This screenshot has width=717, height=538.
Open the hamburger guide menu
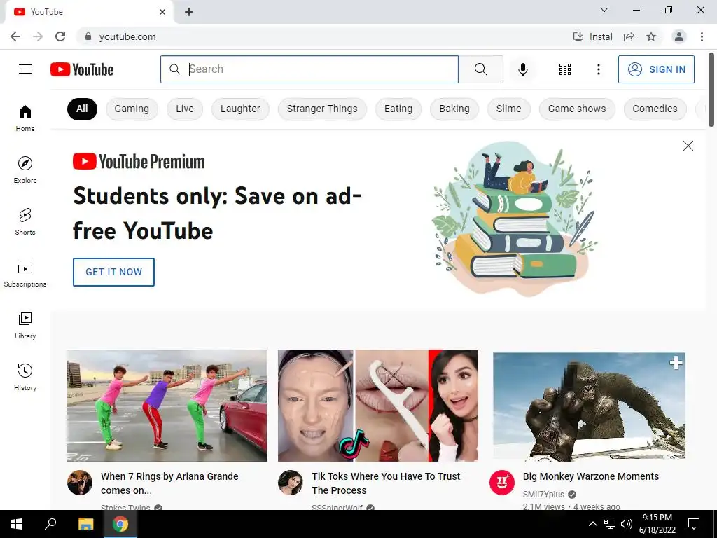tap(25, 69)
